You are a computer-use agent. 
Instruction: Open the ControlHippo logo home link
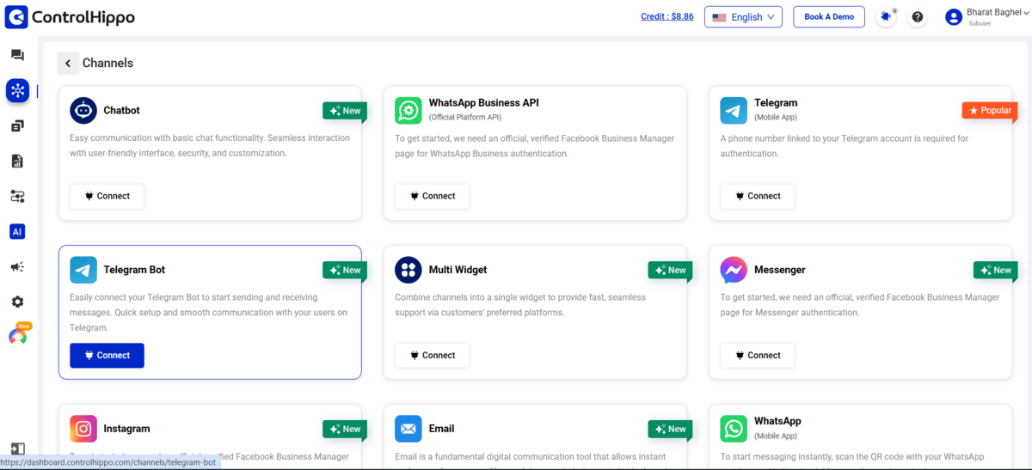pos(71,17)
